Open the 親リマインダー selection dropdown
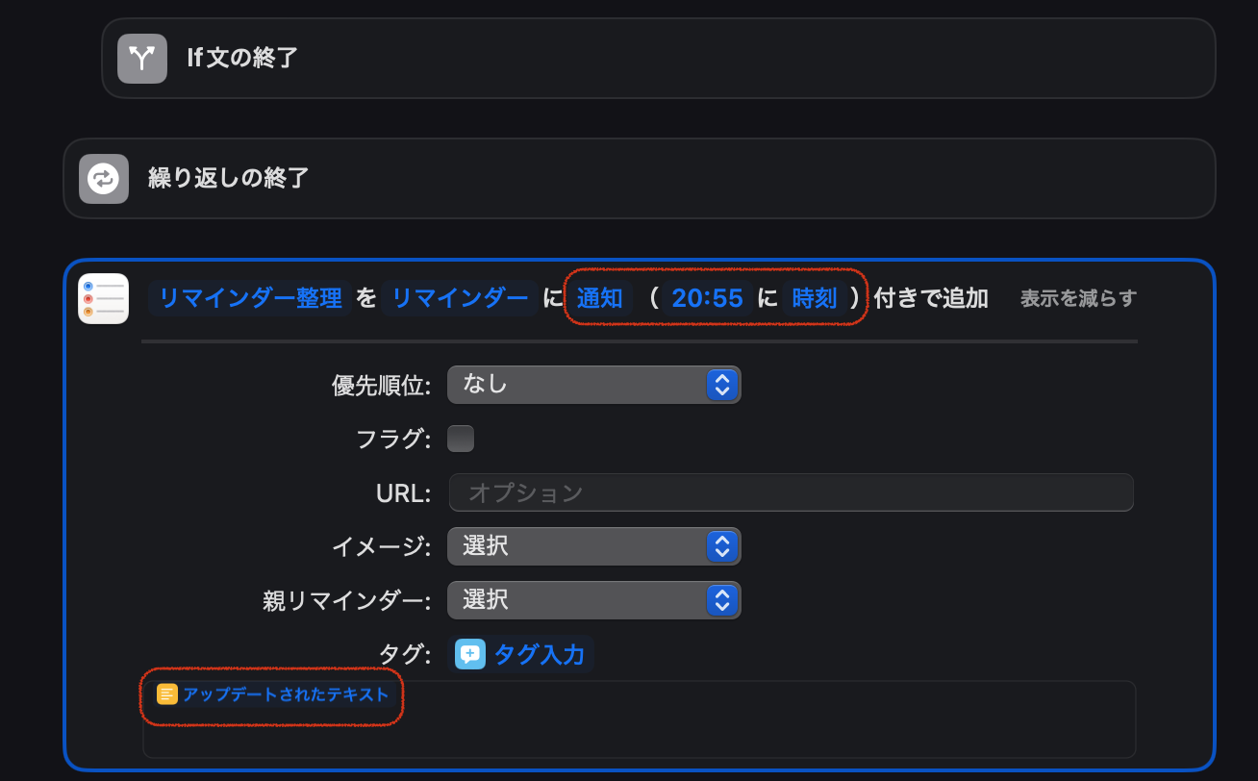1258x781 pixels. [593, 600]
